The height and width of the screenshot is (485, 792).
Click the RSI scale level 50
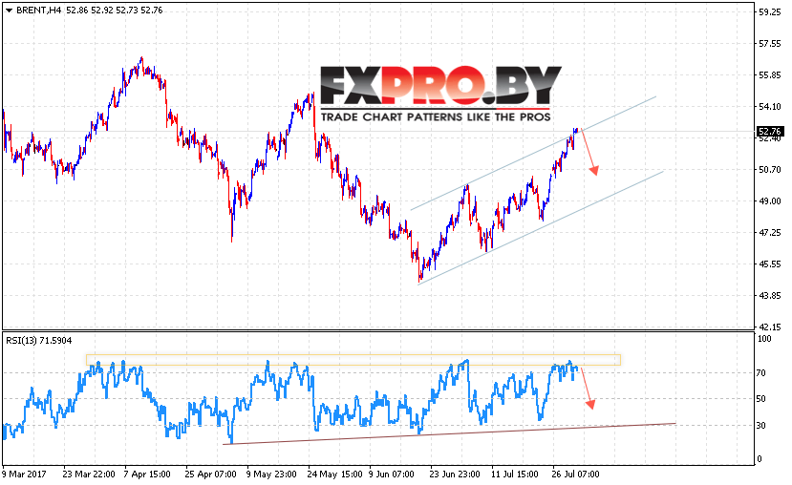pos(761,399)
